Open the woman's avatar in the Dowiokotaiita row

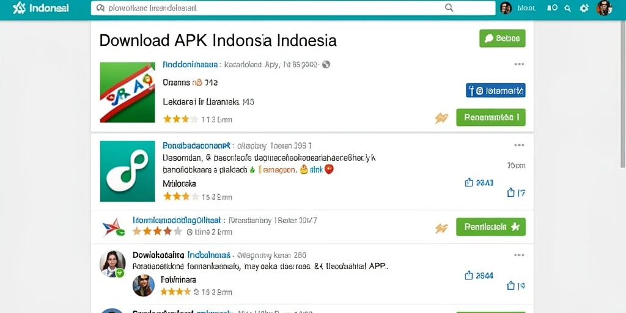pos(112,263)
